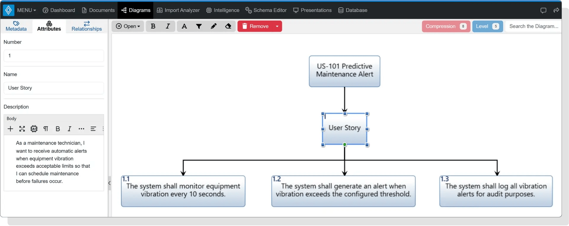Select the highlighter pen icon
569x226 pixels.
[213, 26]
